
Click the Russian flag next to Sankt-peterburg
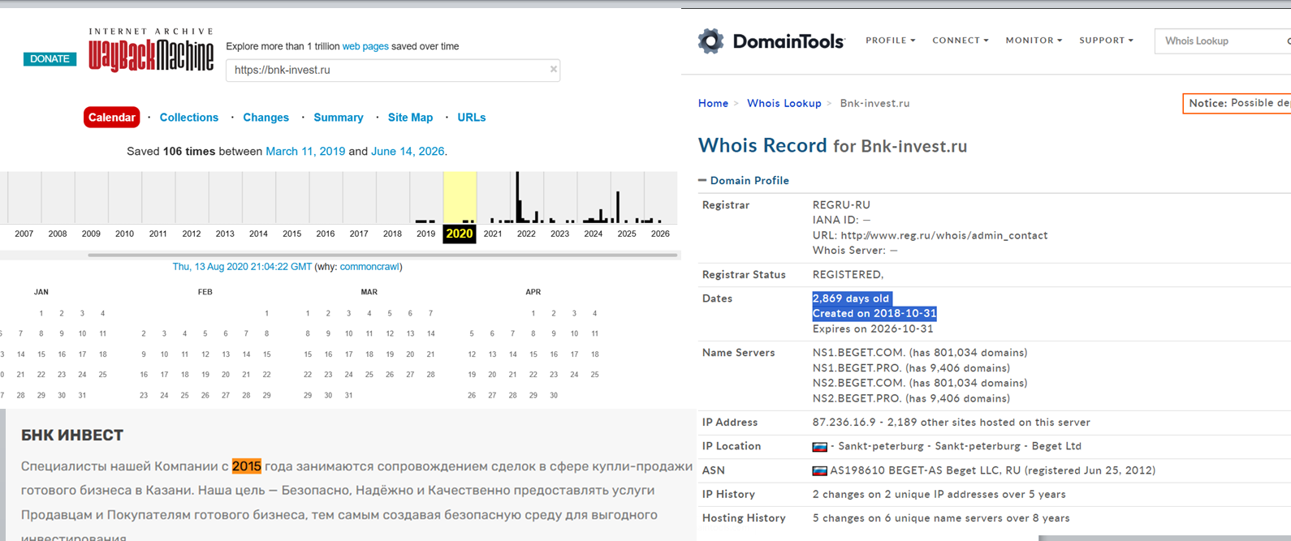click(820, 446)
